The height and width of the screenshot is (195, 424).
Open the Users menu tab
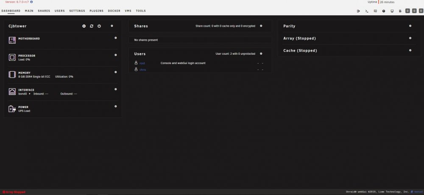tap(60, 11)
